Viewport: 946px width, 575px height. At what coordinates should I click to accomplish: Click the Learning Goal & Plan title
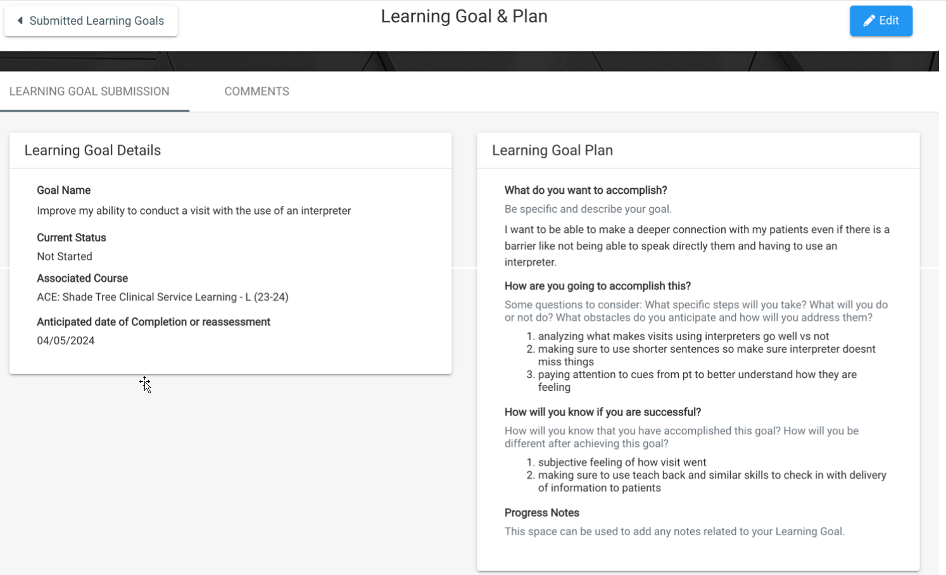click(x=464, y=16)
